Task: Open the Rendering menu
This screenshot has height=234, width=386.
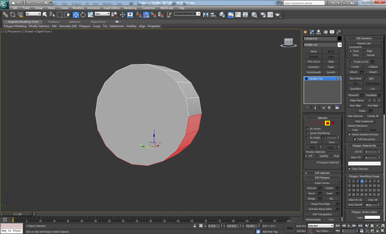Action: (x=130, y=8)
